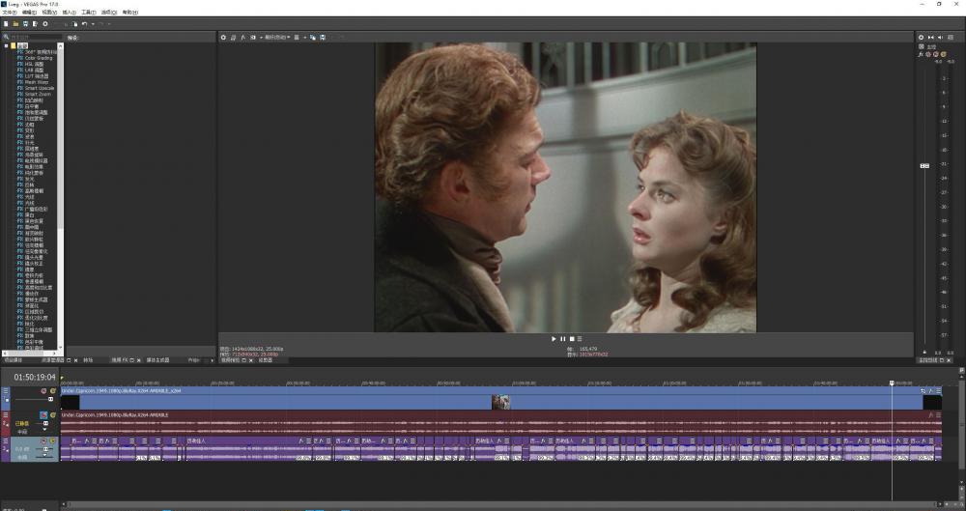Undo the last action
Screen dimensions: 966x511
pyautogui.click(x=84, y=24)
